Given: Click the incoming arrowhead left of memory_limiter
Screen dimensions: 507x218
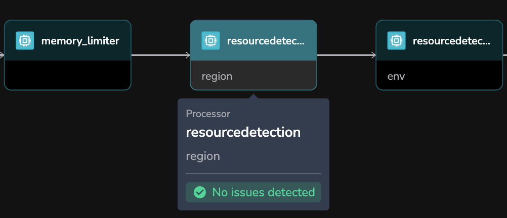Looking at the screenshot, I should [x=2, y=55].
